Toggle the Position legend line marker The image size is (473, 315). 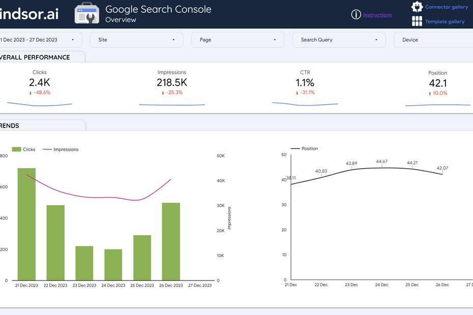pyautogui.click(x=295, y=148)
